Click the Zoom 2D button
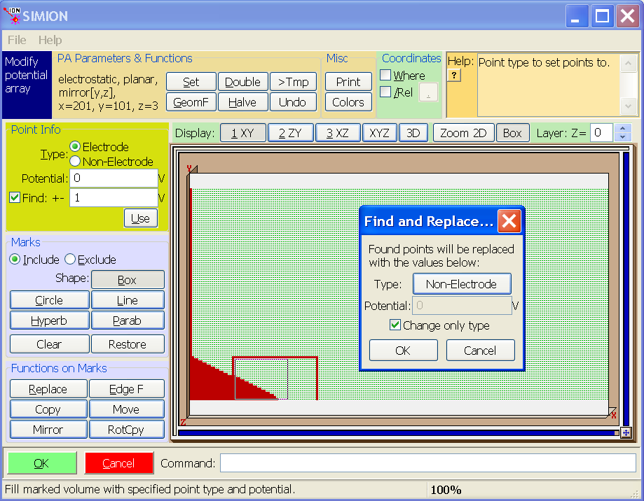 (463, 133)
